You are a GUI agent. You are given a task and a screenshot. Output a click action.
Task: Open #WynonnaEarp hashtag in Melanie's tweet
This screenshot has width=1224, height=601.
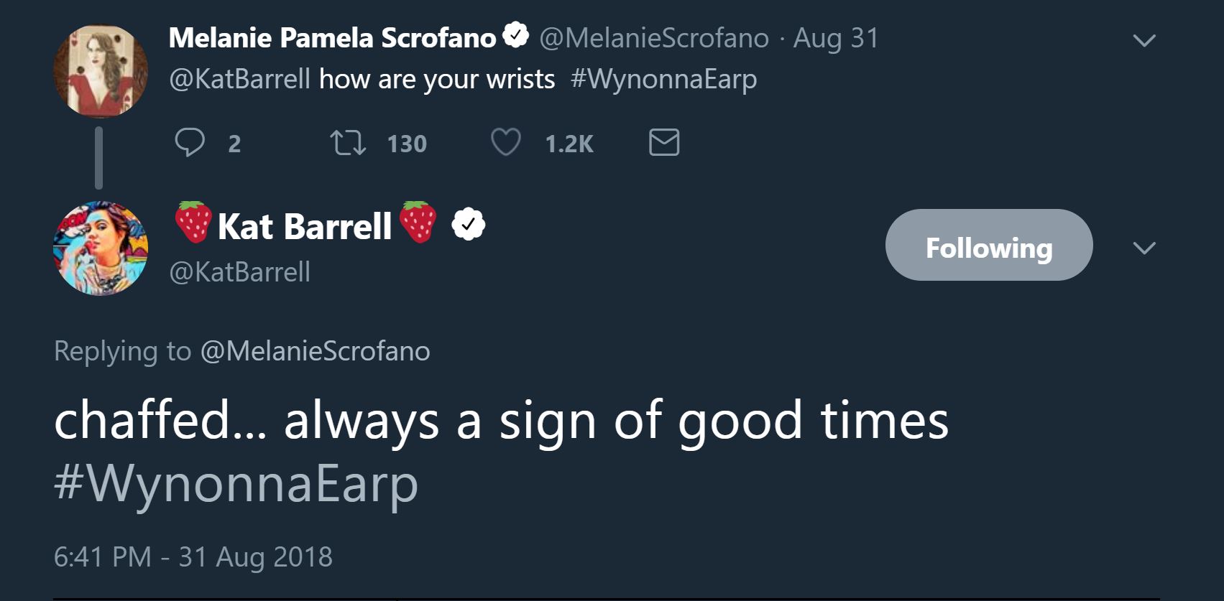tap(663, 79)
